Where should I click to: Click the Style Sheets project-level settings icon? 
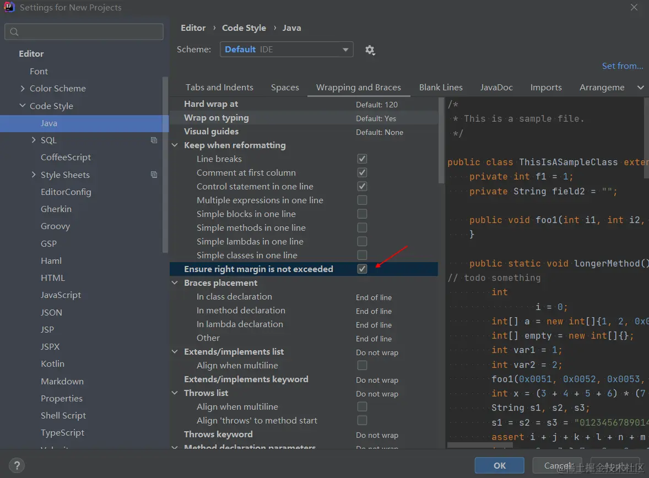pyautogui.click(x=154, y=175)
